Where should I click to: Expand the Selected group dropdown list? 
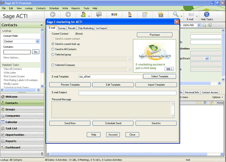129,59
